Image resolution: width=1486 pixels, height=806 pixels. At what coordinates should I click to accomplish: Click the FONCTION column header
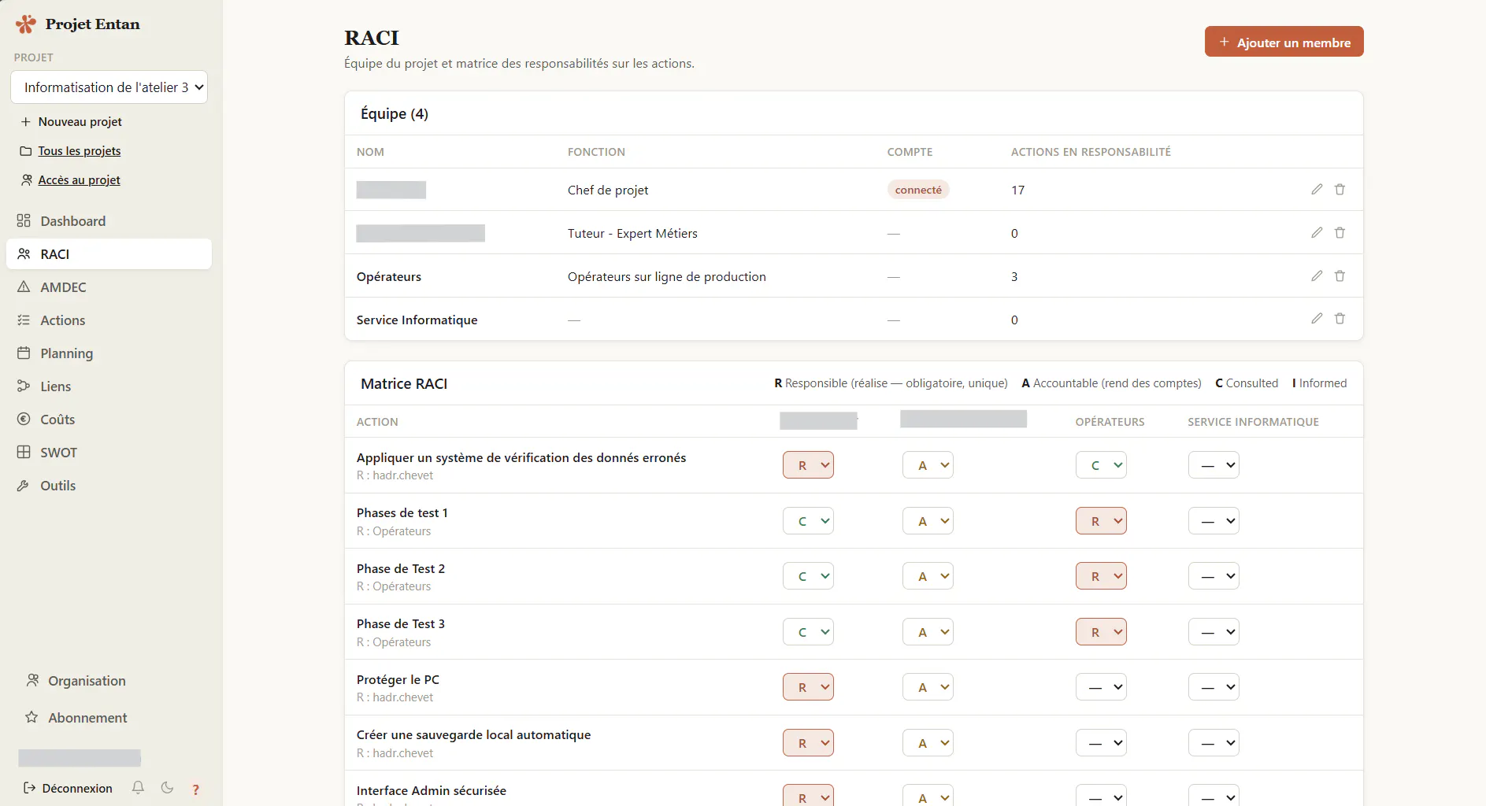tap(596, 152)
